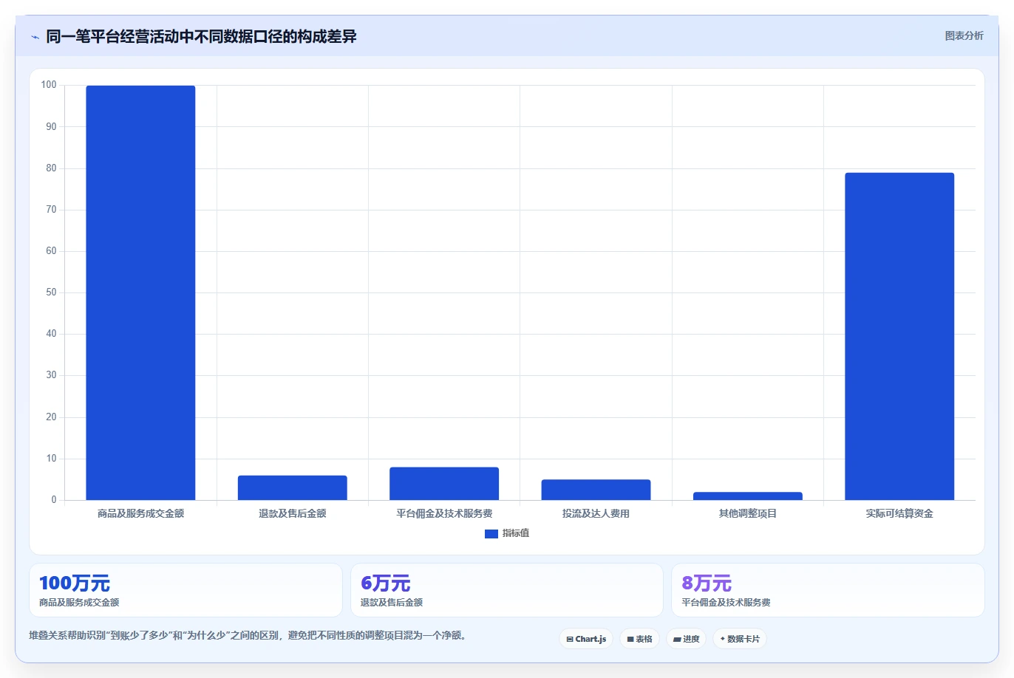
Task: Click the 退款及售后金额 bar
Action: 293,487
